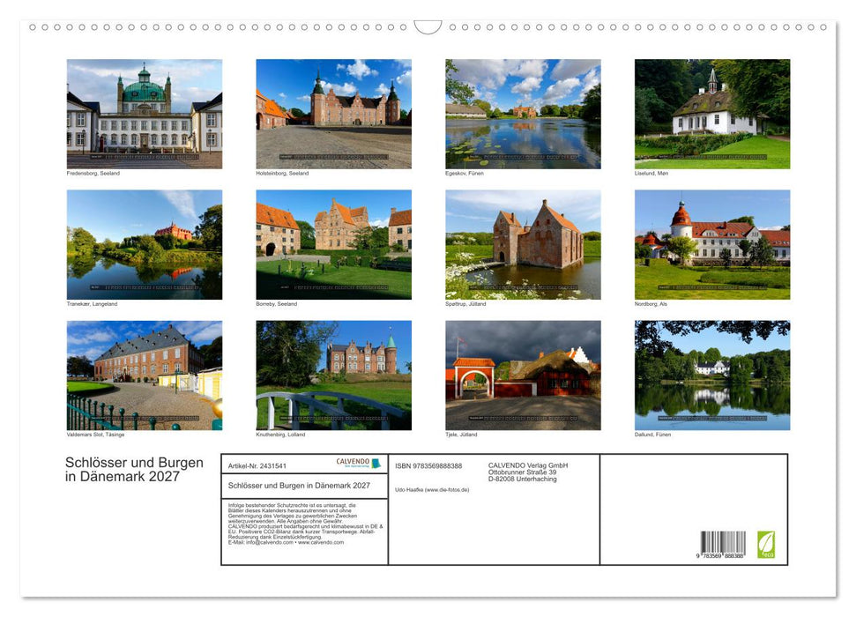This screenshot has height=617, width=856.
Task: Click the Tranekær, Langeland castle photo
Action: point(144,245)
